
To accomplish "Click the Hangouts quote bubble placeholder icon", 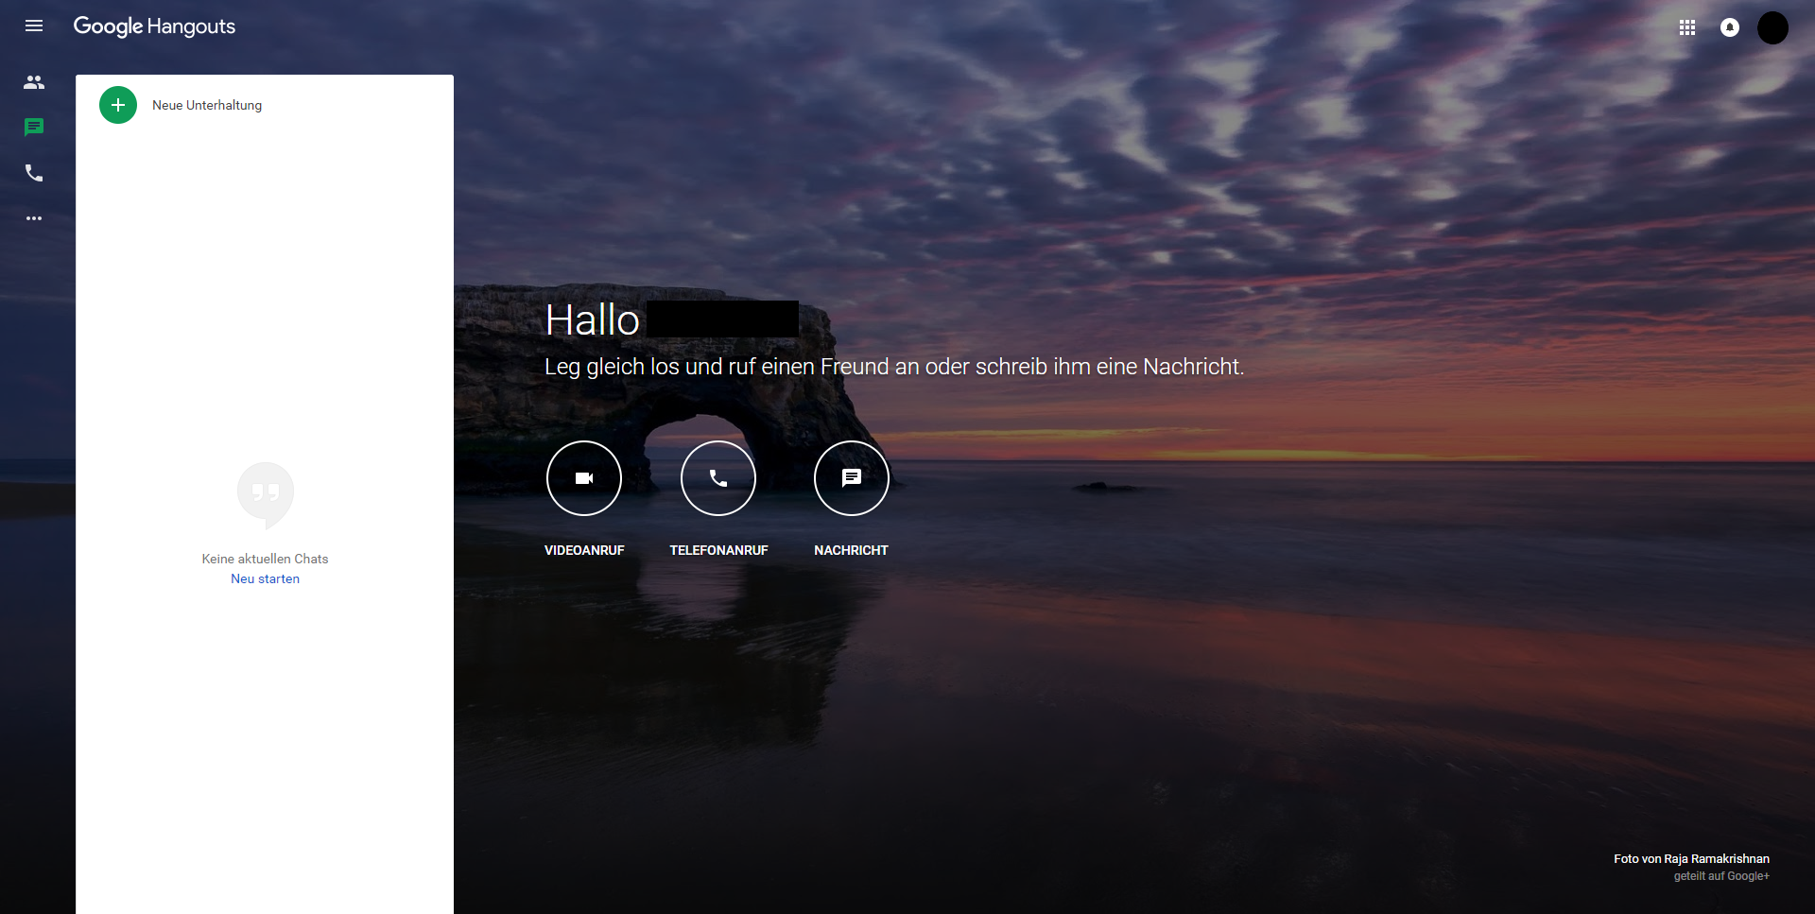I will coord(266,494).
